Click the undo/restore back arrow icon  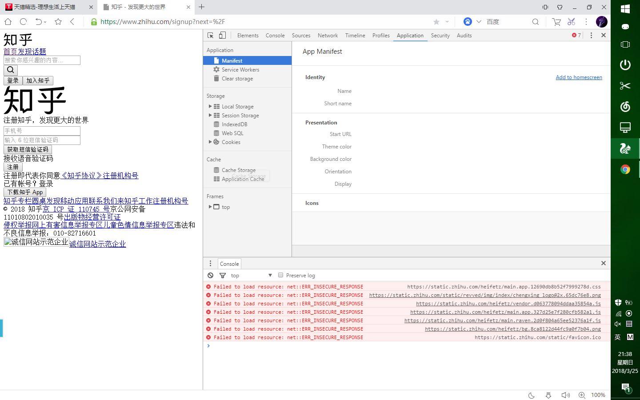point(39,22)
